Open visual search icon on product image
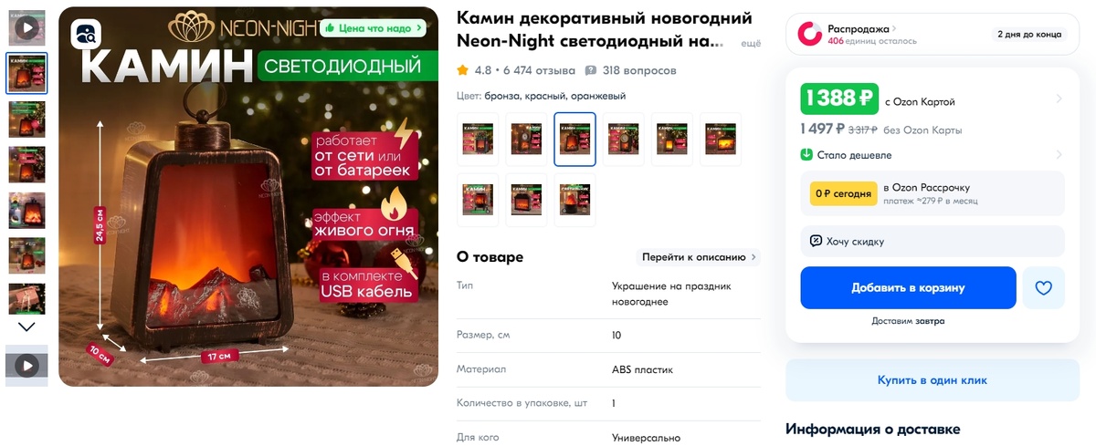The height and width of the screenshot is (446, 1096). pos(87,36)
